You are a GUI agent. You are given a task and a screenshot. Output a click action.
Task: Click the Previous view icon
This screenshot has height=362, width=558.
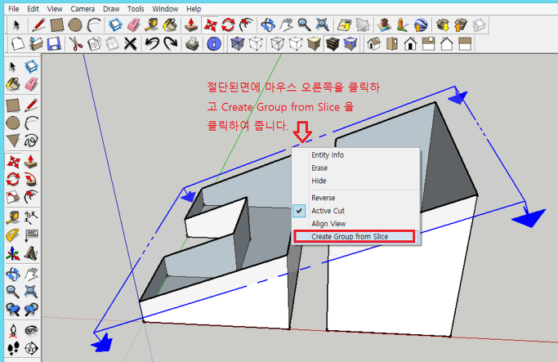(x=13, y=310)
